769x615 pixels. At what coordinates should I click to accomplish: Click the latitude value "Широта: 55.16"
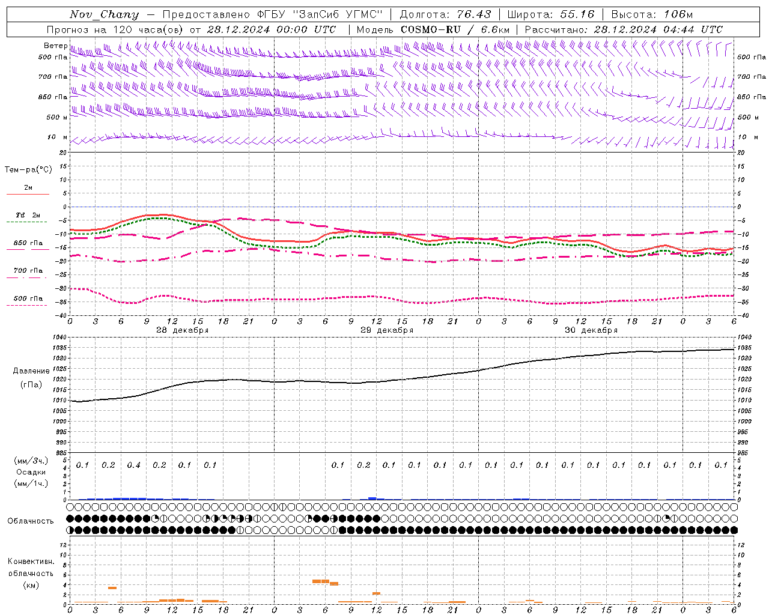click(551, 14)
